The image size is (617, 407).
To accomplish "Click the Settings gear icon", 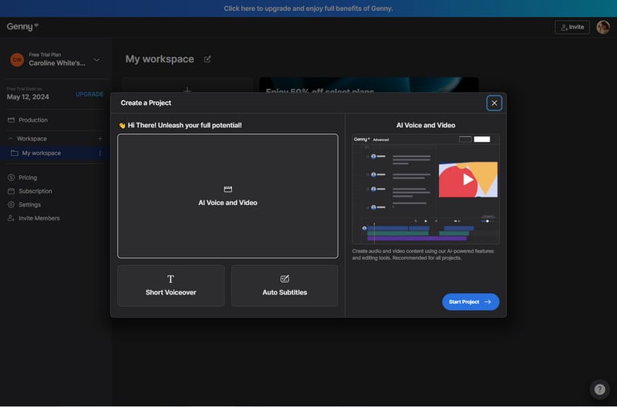I will (11, 204).
